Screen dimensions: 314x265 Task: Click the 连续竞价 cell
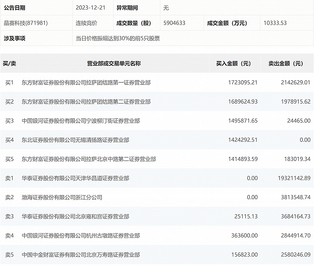click(86, 23)
